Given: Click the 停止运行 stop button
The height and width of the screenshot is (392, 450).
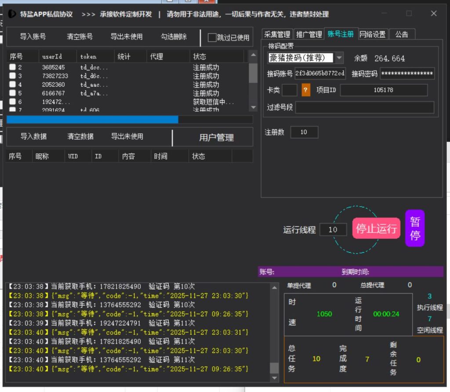Looking at the screenshot, I should tap(376, 229).
